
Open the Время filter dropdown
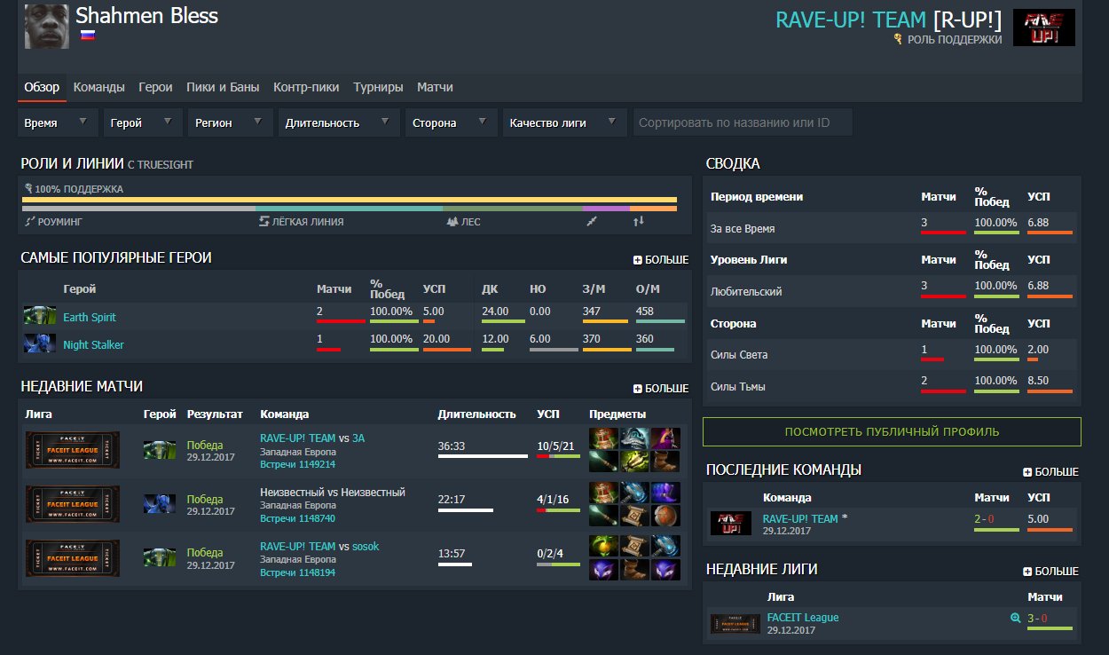click(x=58, y=122)
